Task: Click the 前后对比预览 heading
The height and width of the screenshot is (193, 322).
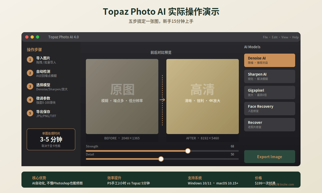Action: click(x=161, y=53)
